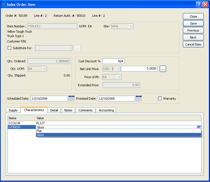Click the Cust Discount % field

click(x=113, y=61)
